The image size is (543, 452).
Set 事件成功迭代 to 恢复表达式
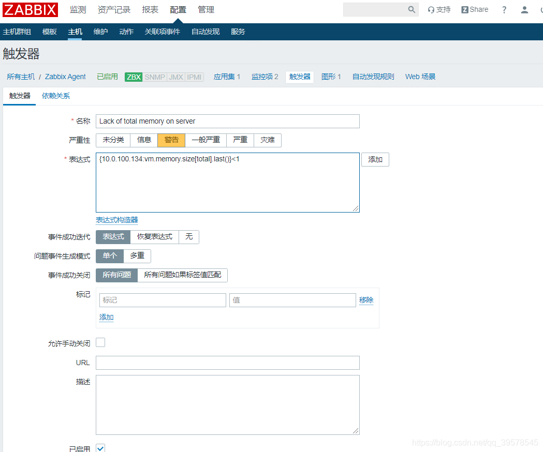[154, 237]
